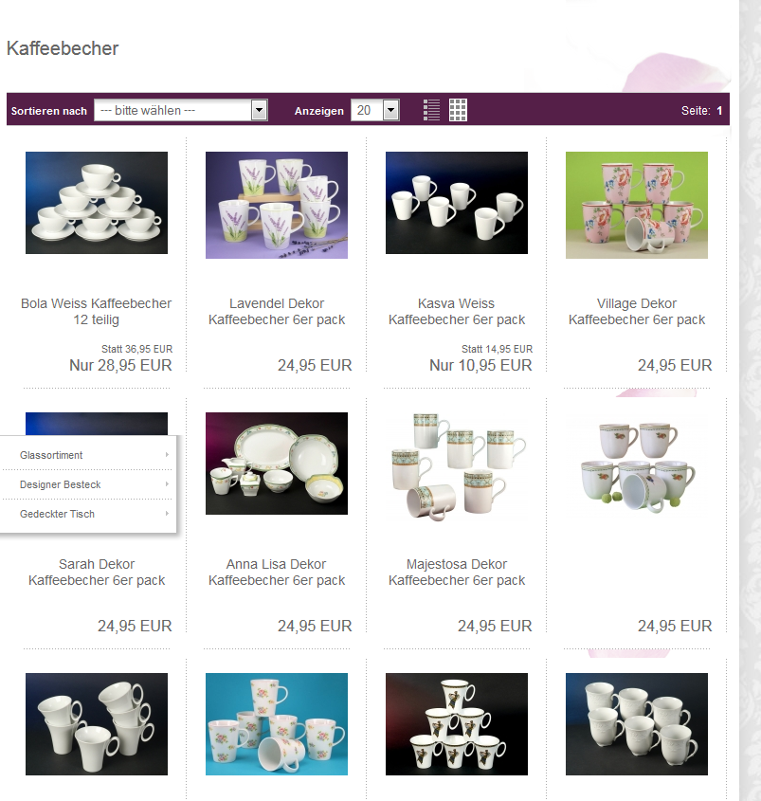Open Gedeckter Tisch menu entry
Image resolution: width=761 pixels, height=801 pixels.
[57, 514]
